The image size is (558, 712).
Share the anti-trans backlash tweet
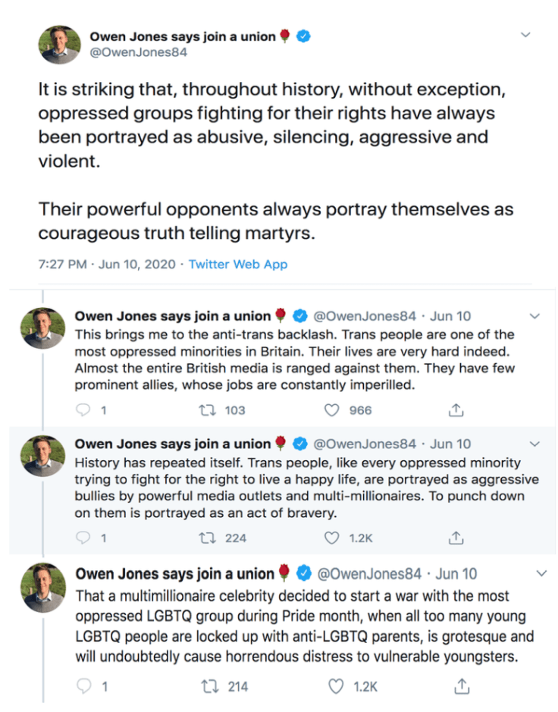tap(456, 410)
